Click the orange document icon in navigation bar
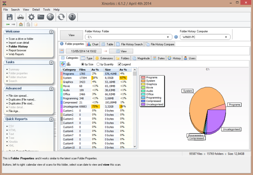The image size is (253, 175). tap(36, 25)
